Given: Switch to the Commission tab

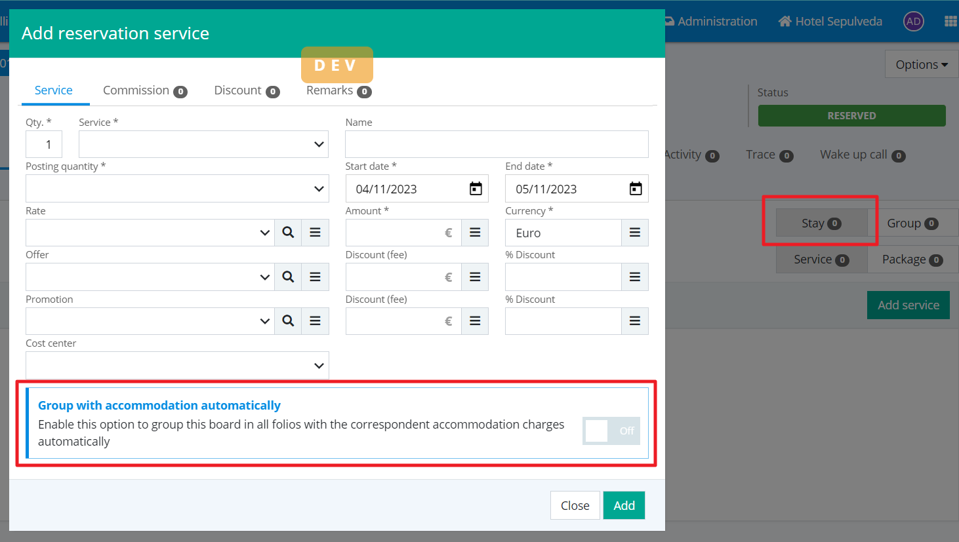Looking at the screenshot, I should tap(144, 90).
